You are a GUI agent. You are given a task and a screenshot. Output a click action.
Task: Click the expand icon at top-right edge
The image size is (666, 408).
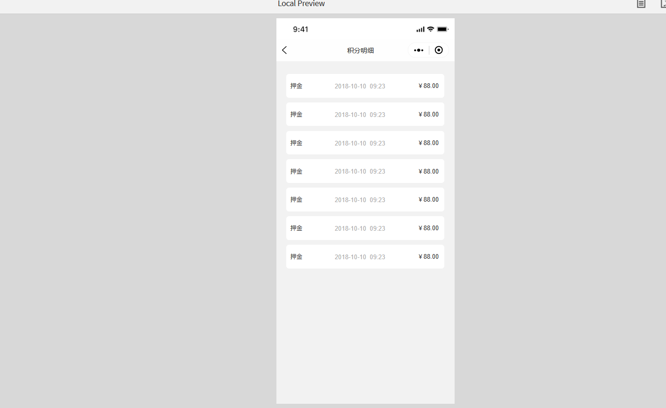pyautogui.click(x=663, y=4)
